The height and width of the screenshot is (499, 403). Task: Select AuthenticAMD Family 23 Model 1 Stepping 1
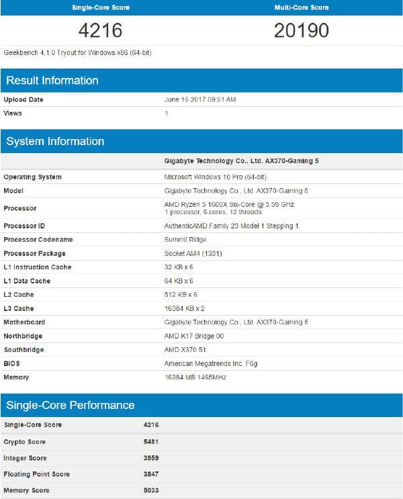(x=231, y=226)
